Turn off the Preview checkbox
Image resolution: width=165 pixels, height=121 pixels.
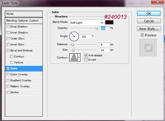[142, 35]
